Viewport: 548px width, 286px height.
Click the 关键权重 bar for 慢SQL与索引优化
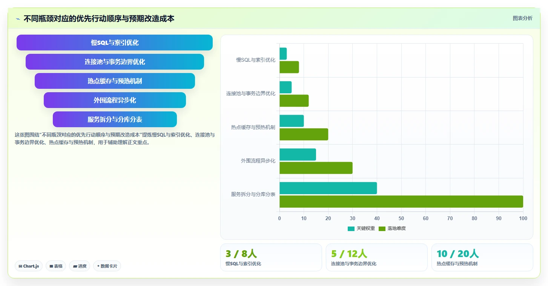[283, 54]
